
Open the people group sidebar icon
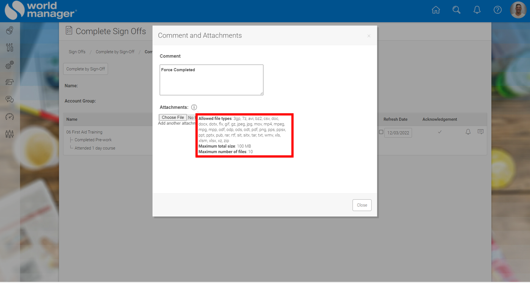pyautogui.click(x=10, y=134)
